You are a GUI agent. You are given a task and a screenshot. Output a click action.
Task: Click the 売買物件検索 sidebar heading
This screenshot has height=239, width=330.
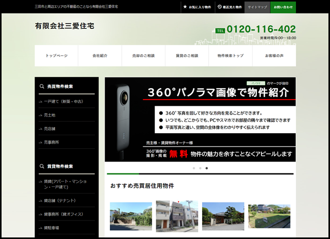[60, 86]
